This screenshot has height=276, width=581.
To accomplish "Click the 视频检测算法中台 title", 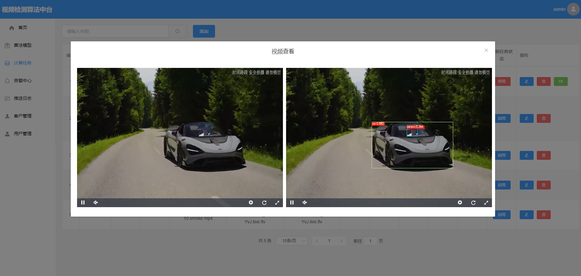I will coord(27,9).
